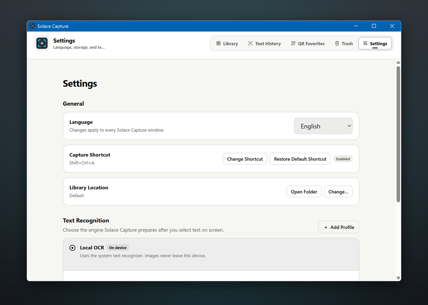Click the Shift+Ctrl+A shortcut text
The image size is (428, 305).
(x=82, y=163)
